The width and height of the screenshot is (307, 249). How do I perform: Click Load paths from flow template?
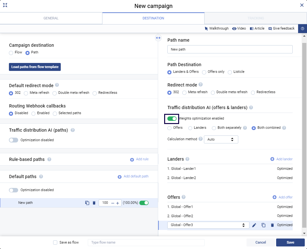(x=35, y=67)
